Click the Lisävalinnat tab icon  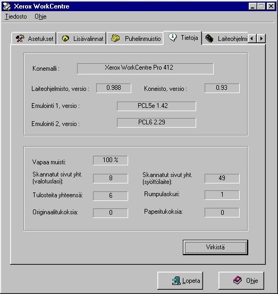(65, 38)
